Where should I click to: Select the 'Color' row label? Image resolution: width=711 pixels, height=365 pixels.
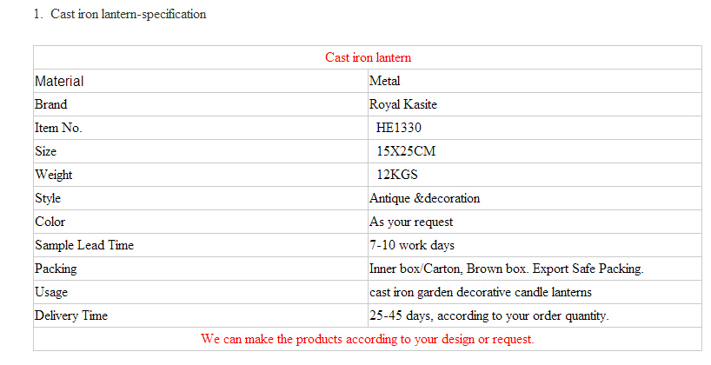click(x=50, y=222)
